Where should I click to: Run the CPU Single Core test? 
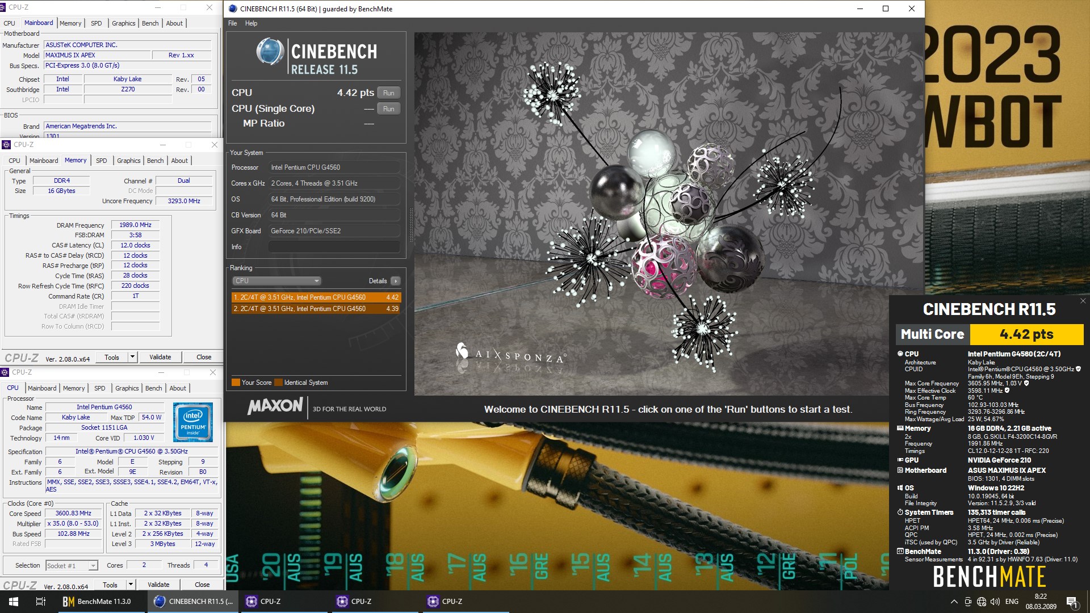[x=388, y=108]
